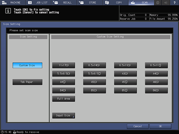Screen dimensions: 179x134
Task: Select A5 landscape size
Action: [95, 82]
